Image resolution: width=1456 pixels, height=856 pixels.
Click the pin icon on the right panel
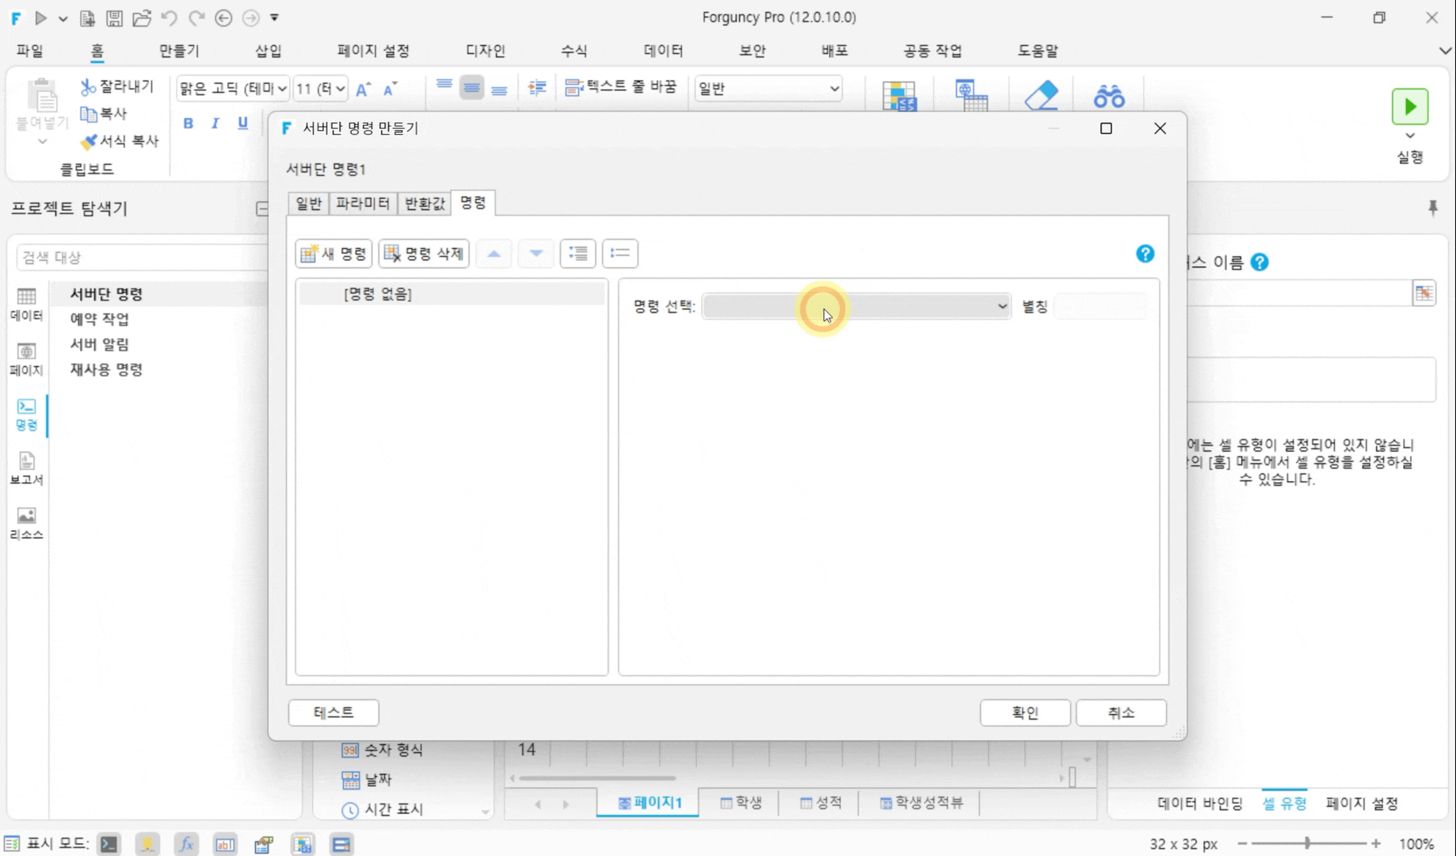1432,208
